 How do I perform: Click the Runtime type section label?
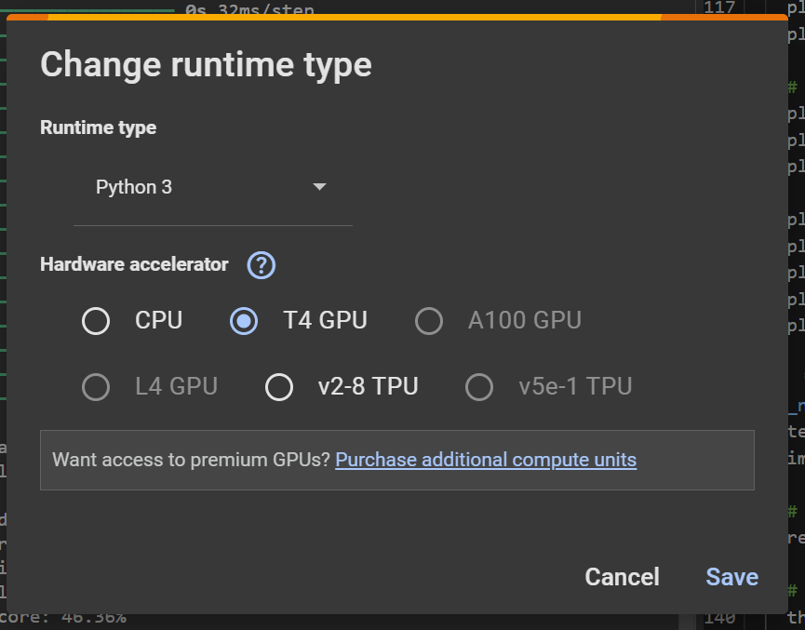[98, 127]
